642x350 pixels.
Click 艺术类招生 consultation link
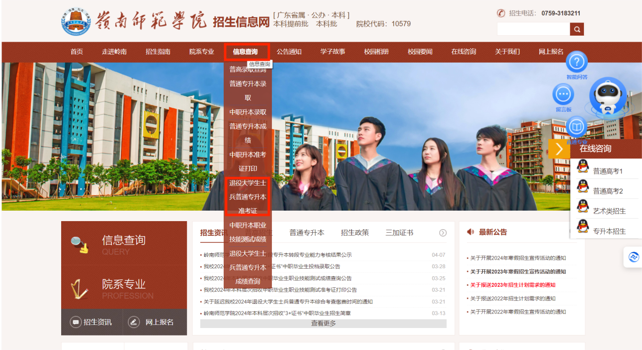pos(609,211)
